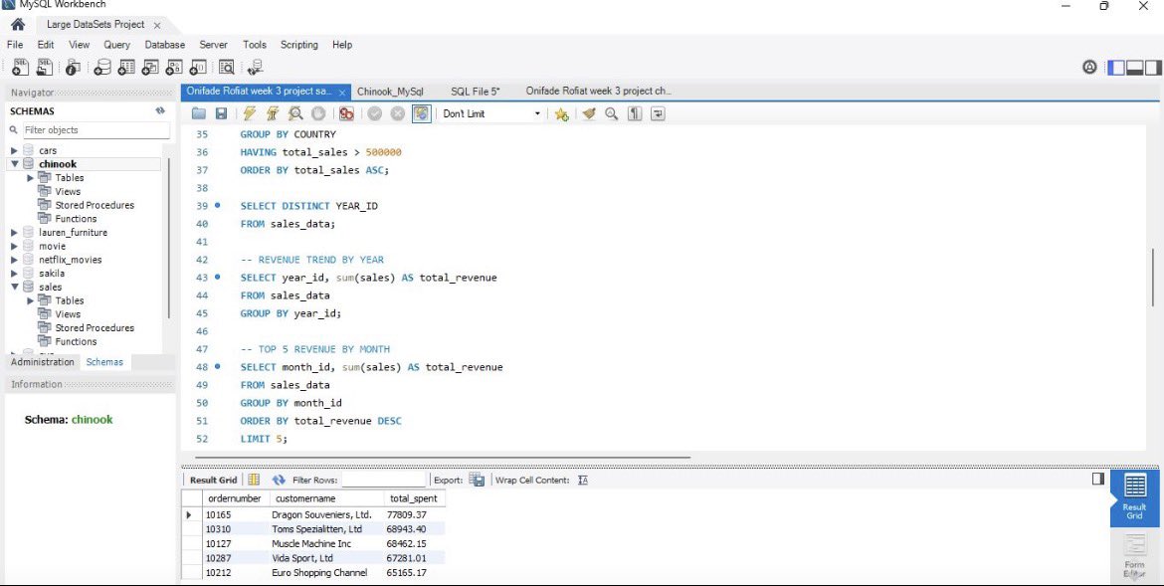Rollback the transaction X icon
This screenshot has height=586, width=1164.
click(x=397, y=113)
